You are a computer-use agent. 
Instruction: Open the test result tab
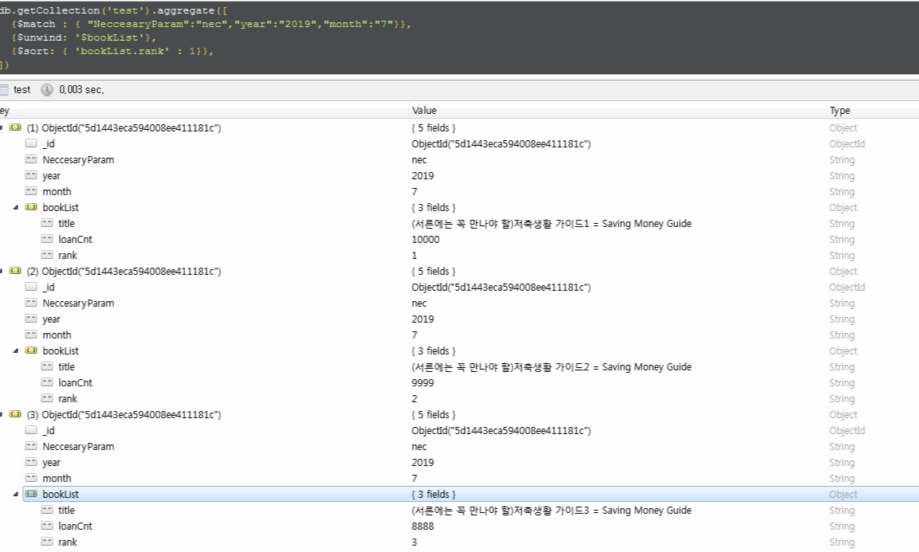click(x=22, y=90)
